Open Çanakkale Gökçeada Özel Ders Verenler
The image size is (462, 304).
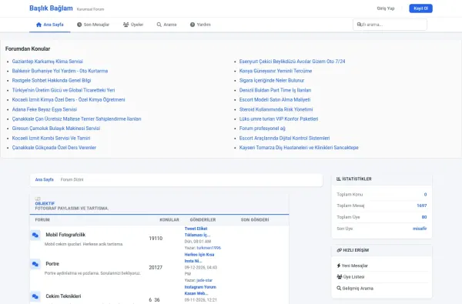(x=54, y=148)
